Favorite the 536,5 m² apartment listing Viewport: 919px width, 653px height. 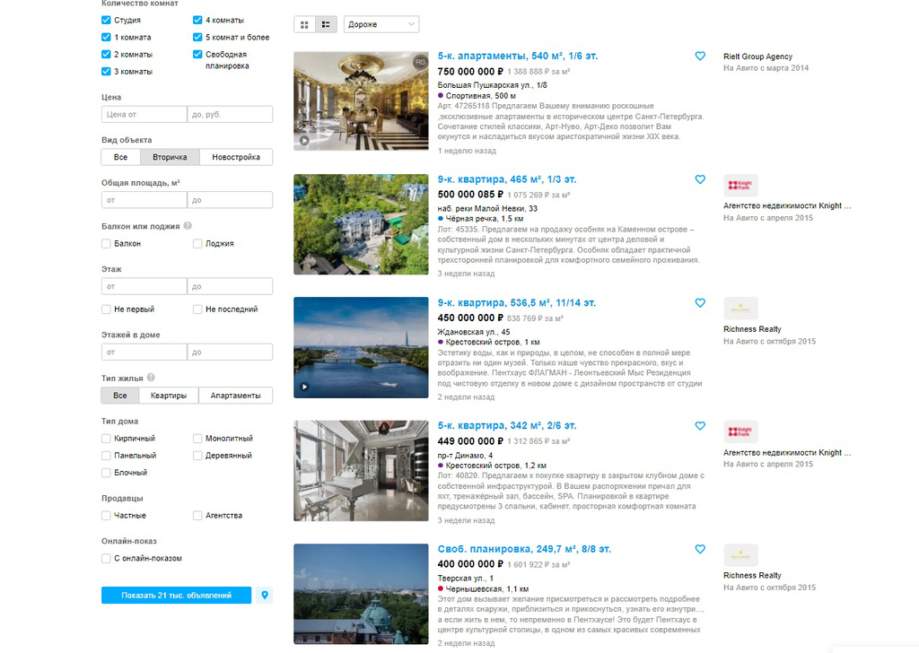pyautogui.click(x=700, y=303)
